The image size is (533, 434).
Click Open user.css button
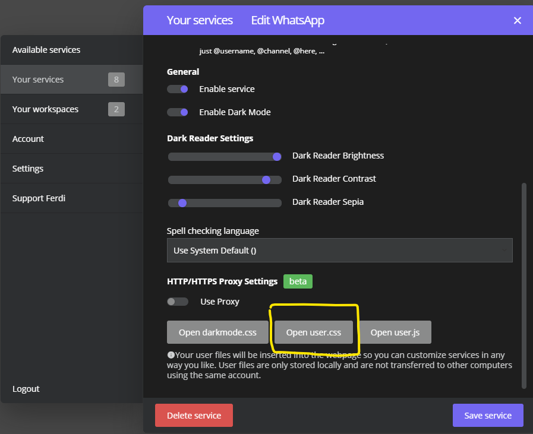[x=313, y=332]
